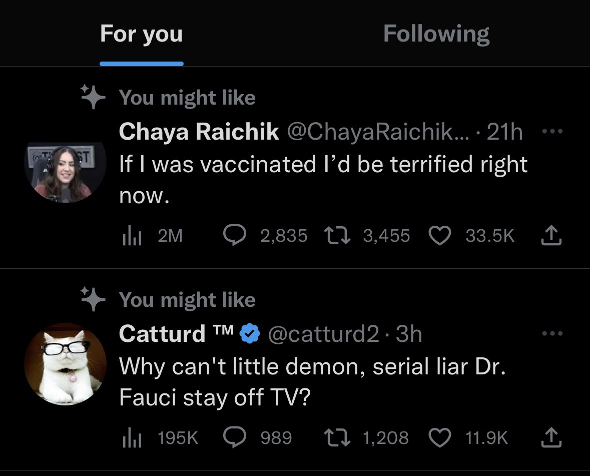This screenshot has height=476, width=590.
Task: Like Chaya Raichik's tweet
Action: (439, 235)
